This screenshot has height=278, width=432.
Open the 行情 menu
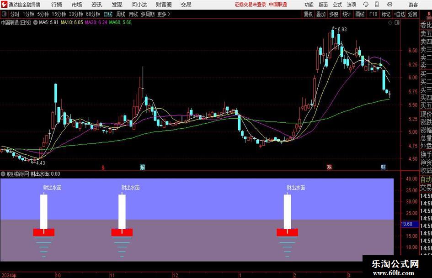coord(57,5)
